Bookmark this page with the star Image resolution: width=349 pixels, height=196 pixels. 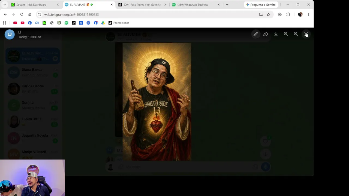(x=268, y=14)
